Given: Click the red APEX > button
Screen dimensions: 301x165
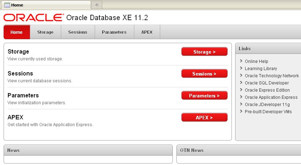Looking at the screenshot, I should [205, 118].
